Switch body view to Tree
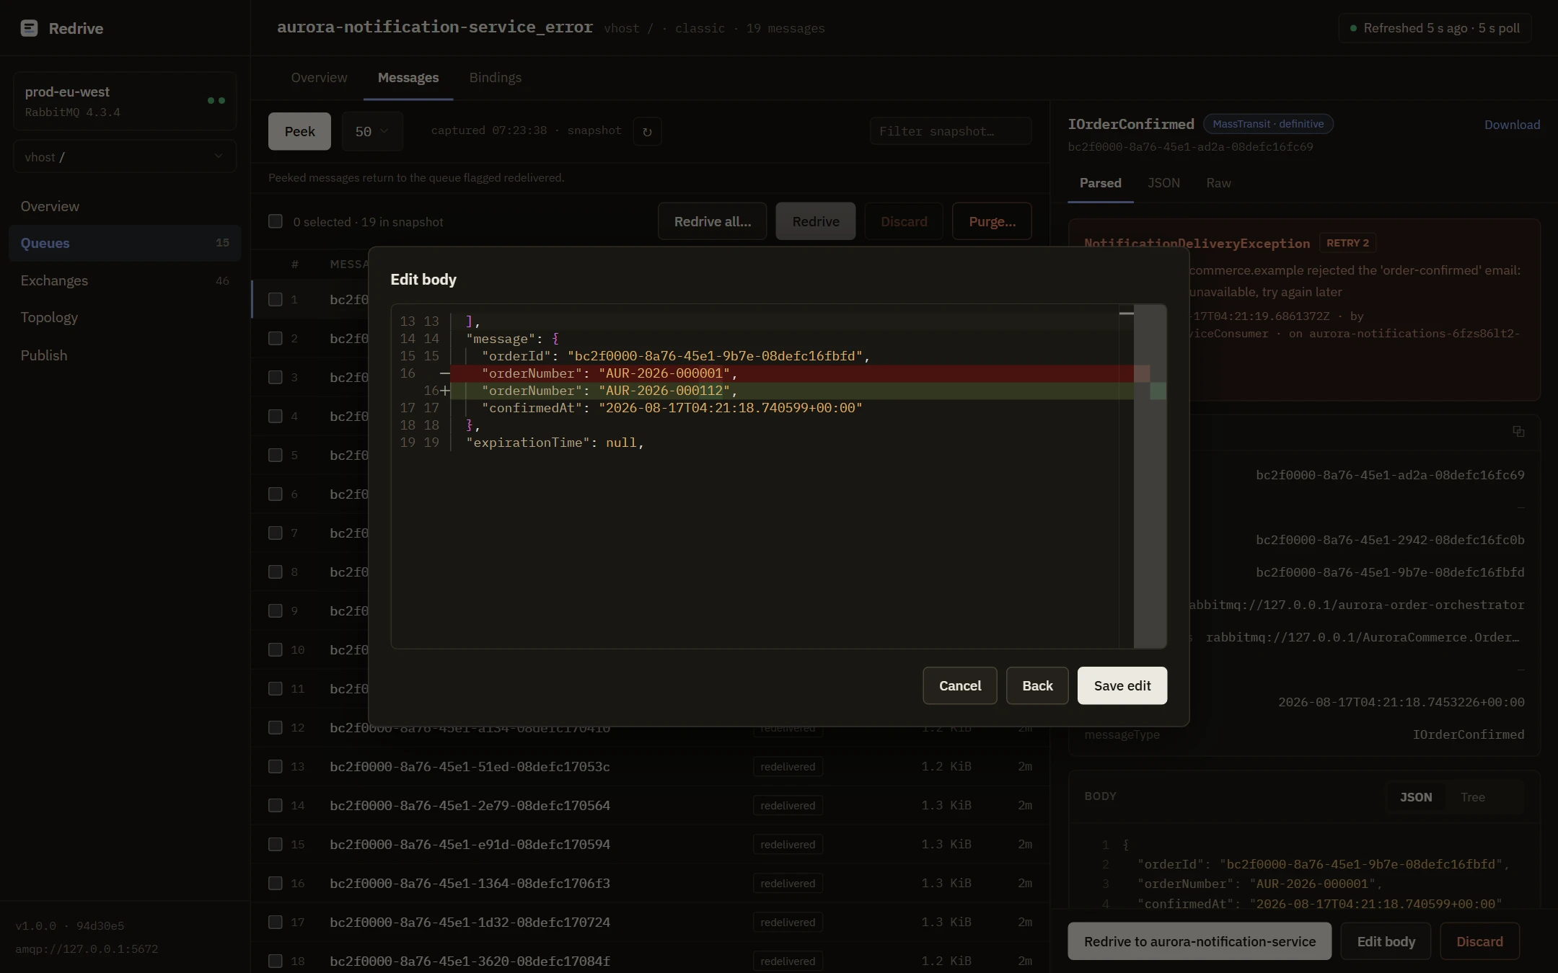The width and height of the screenshot is (1558, 973). point(1472,797)
